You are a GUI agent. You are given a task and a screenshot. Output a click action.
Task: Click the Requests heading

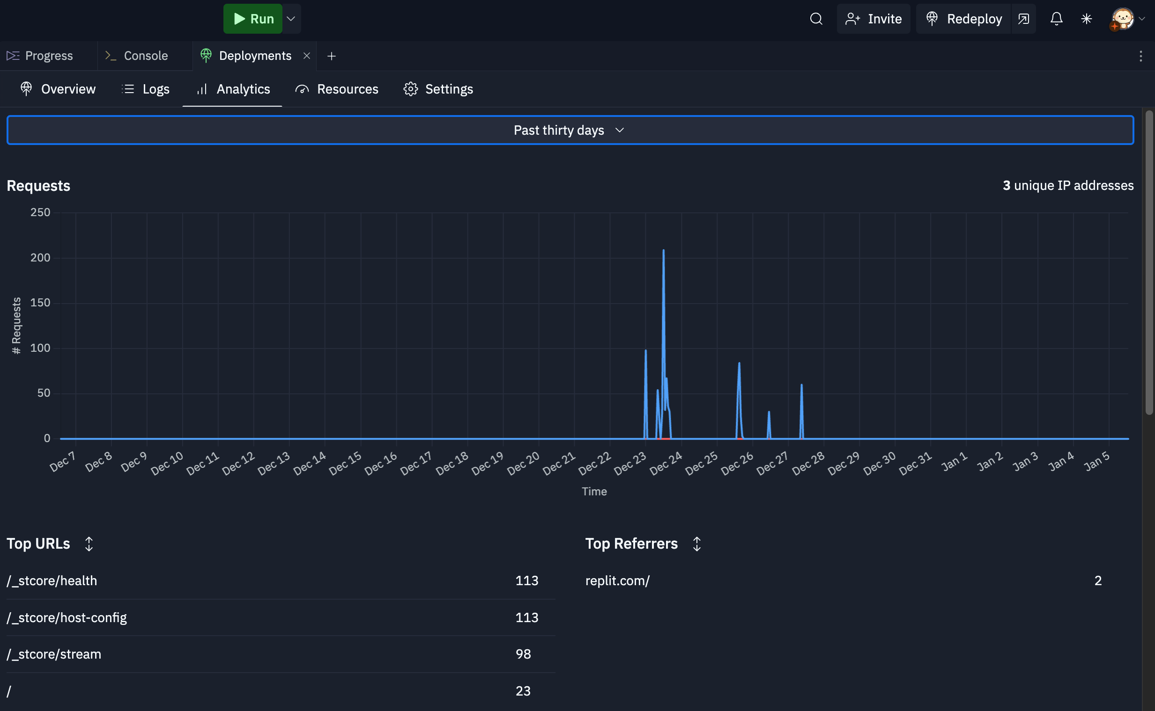[38, 186]
